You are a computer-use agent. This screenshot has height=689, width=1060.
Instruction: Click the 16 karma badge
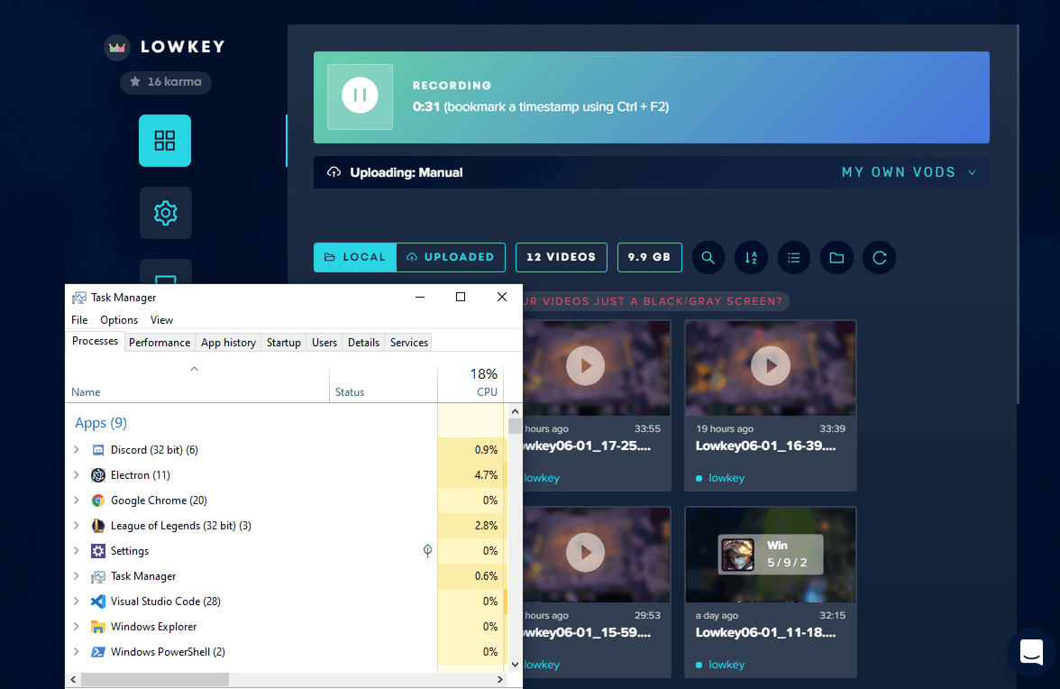166,82
